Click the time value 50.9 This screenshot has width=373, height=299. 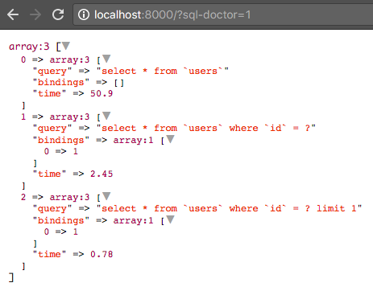click(x=102, y=93)
